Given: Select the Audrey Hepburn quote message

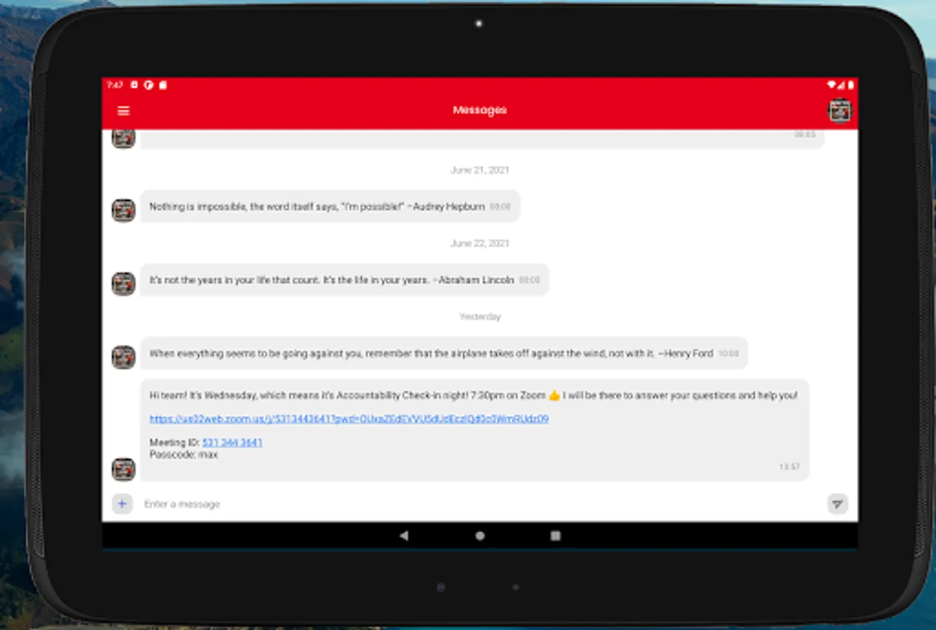Looking at the screenshot, I should tap(330, 206).
